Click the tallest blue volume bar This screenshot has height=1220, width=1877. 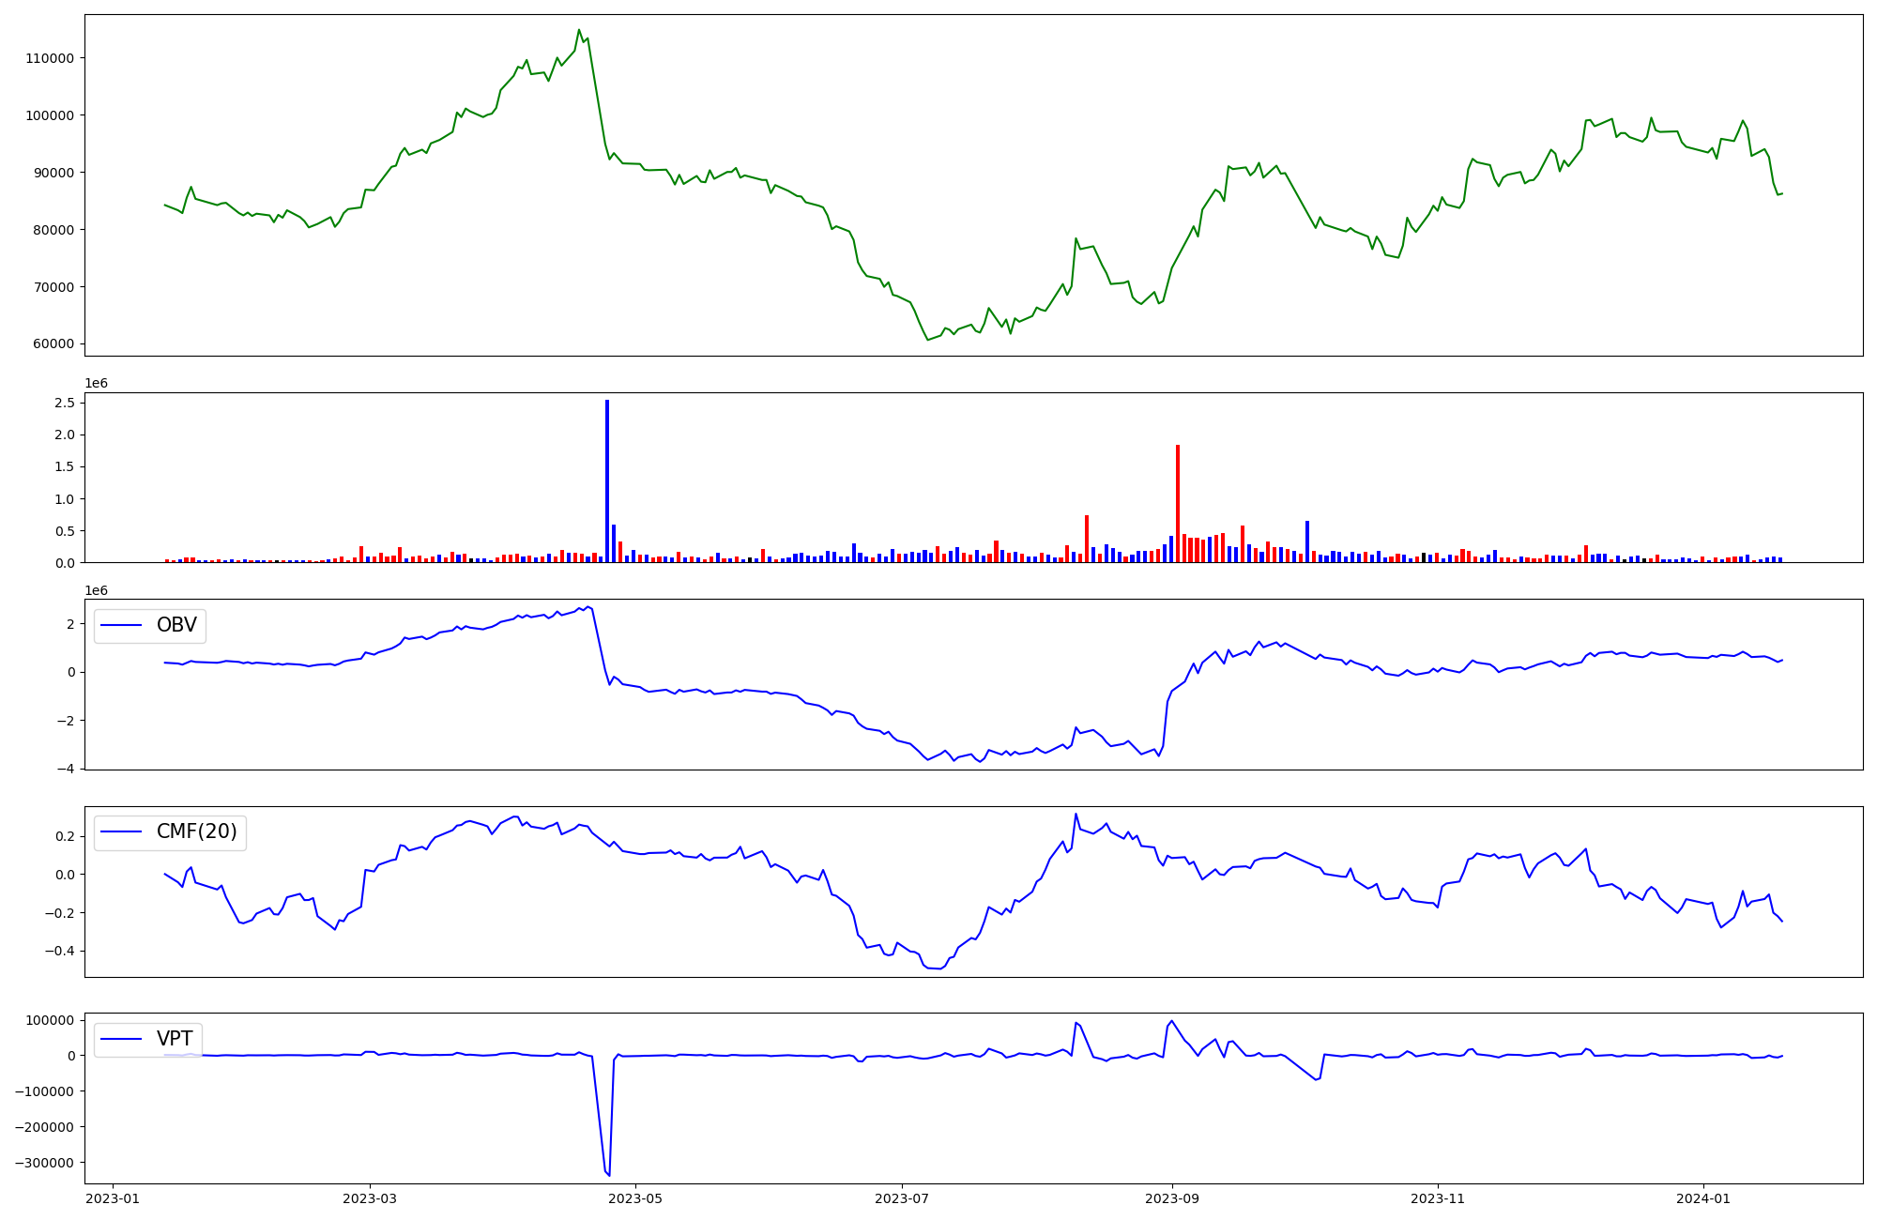coord(607,480)
